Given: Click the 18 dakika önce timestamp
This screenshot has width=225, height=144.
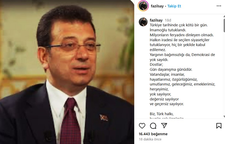Looking at the screenshot, I should [150, 139].
